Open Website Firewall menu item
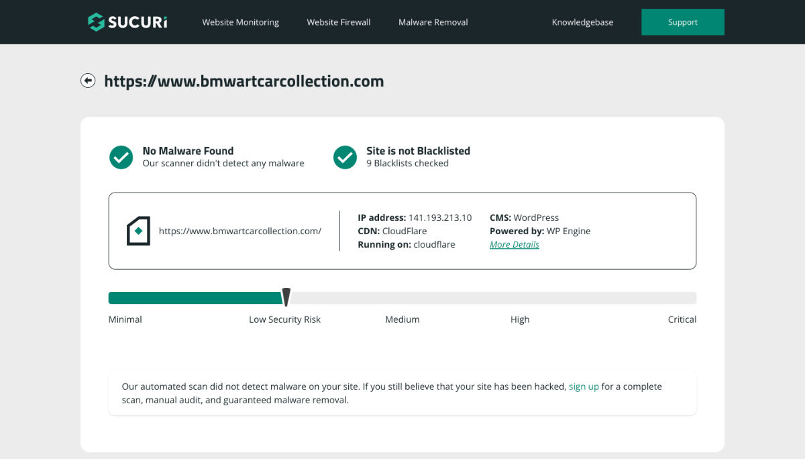 tap(339, 22)
